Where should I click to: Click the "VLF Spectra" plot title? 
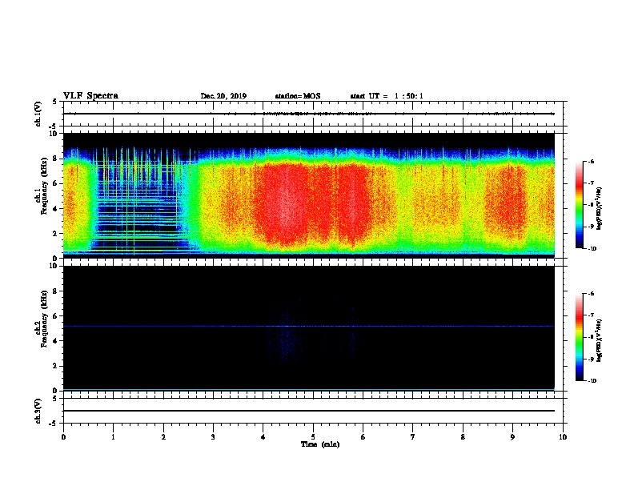point(90,96)
